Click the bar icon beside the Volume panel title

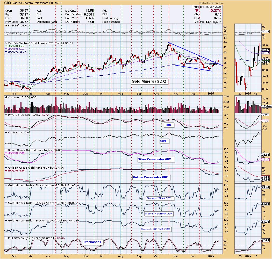[x=6, y=97]
